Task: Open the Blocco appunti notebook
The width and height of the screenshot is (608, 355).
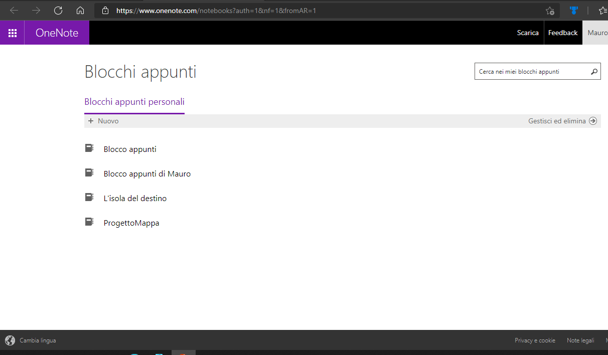Action: pos(130,149)
